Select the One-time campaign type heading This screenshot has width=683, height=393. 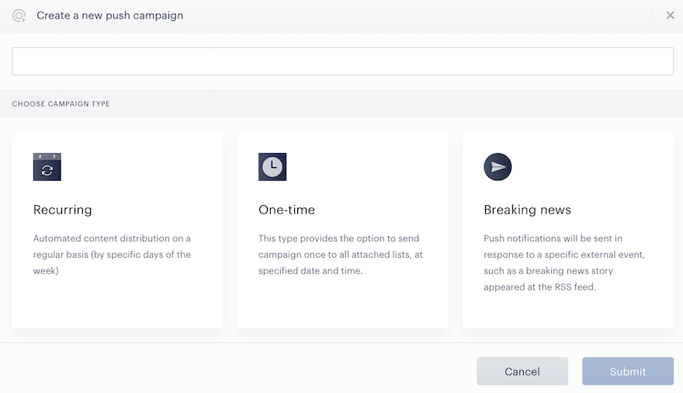pos(286,210)
